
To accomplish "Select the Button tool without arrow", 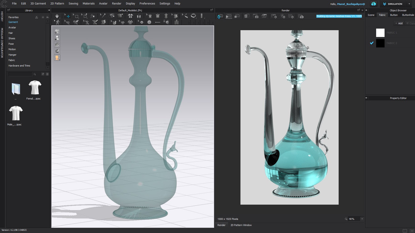I will (149, 22).
